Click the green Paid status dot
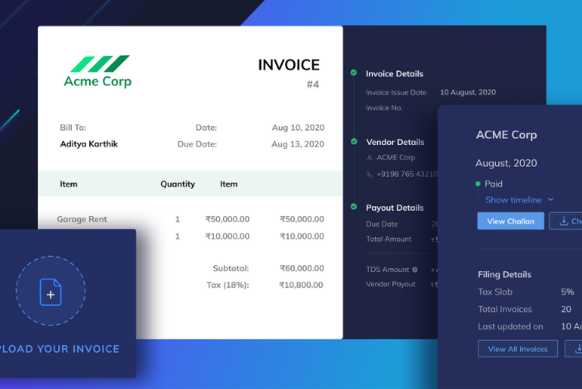Screen dimensions: 582x389 click(478, 184)
